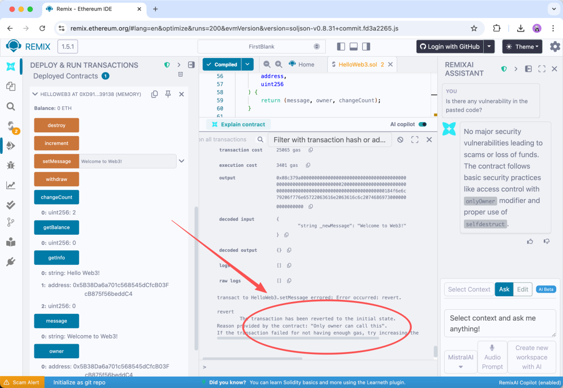The width and height of the screenshot is (563, 388).
Task: Collapse the HELLOWEB3 contract instance
Action: [35, 94]
